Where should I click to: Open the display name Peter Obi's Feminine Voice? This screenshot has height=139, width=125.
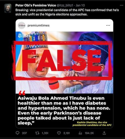click(x=36, y=5)
